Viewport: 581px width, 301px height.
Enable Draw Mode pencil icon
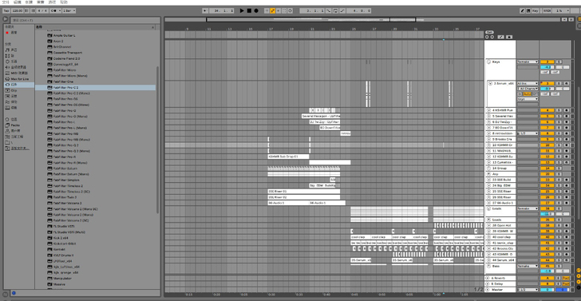tap(523, 10)
